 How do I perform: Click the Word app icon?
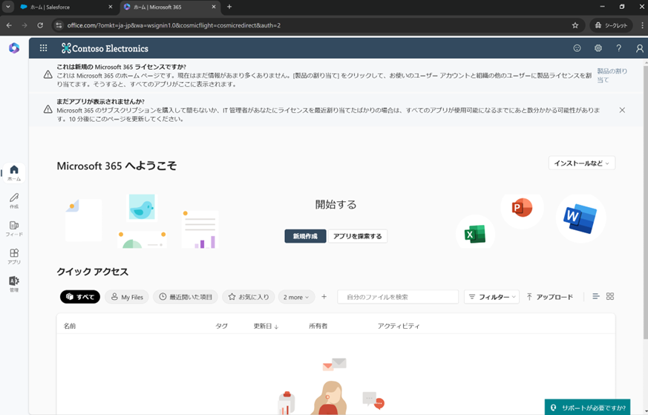pos(580,218)
